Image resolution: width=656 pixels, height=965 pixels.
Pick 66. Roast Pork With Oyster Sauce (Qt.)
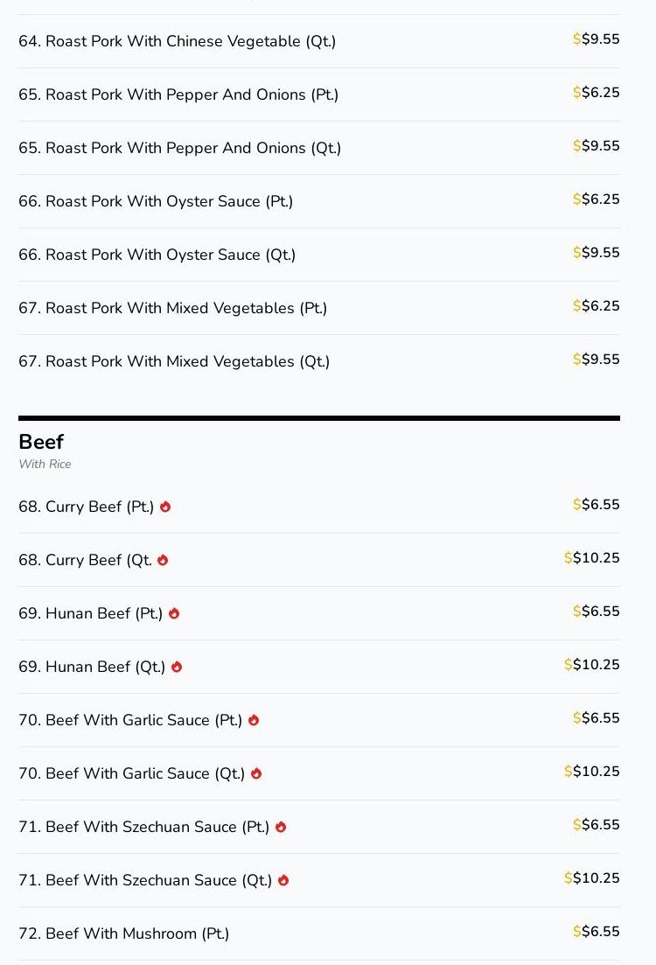tap(157, 255)
